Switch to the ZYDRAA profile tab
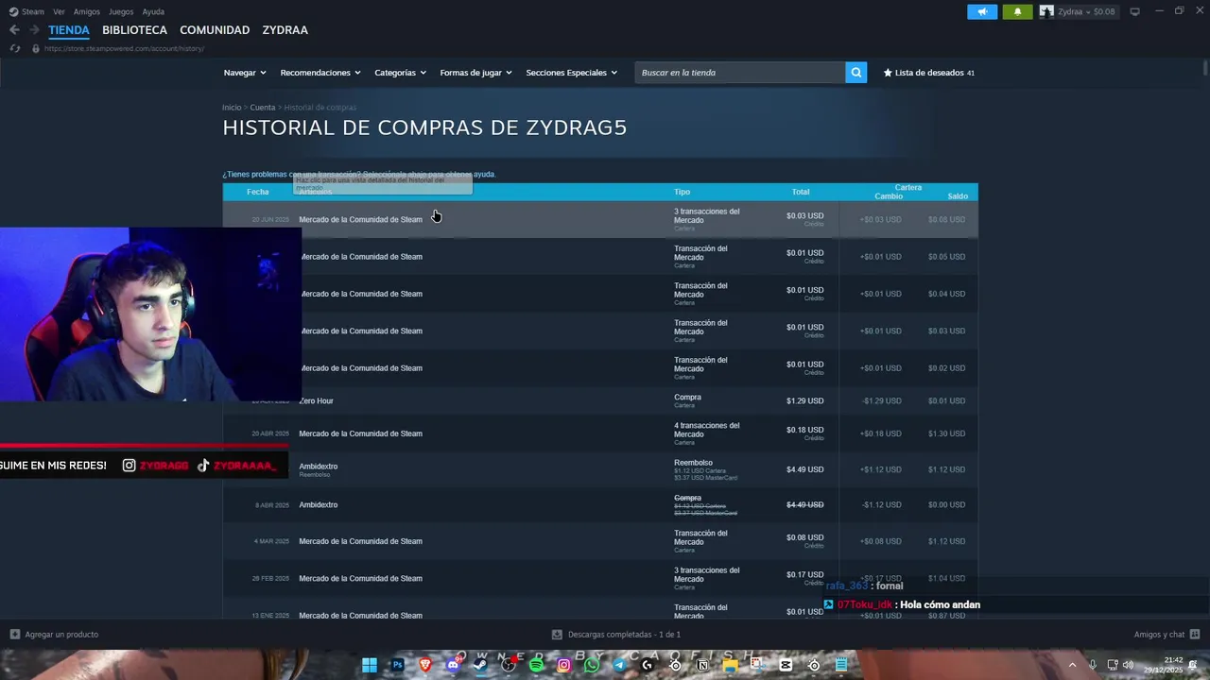1210x680 pixels. tap(285, 30)
